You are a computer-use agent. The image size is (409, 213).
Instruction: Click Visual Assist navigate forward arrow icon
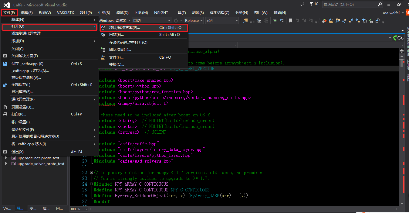[357, 21]
